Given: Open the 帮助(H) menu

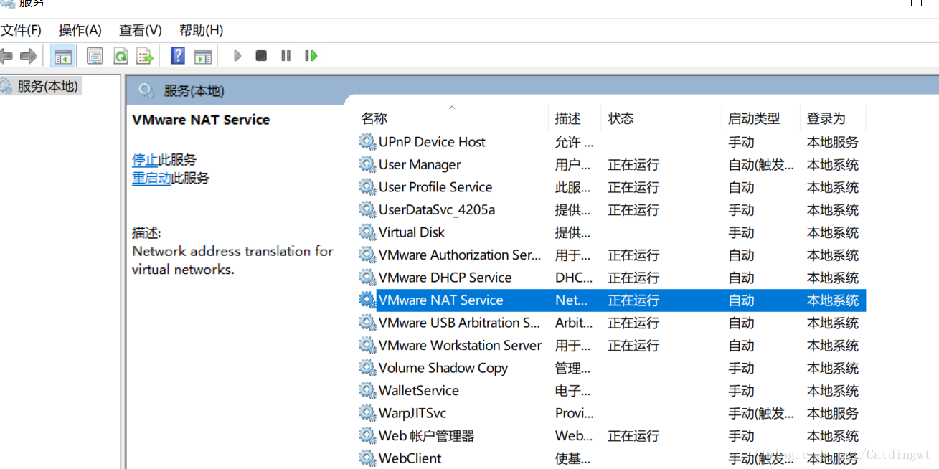Looking at the screenshot, I should click(201, 30).
